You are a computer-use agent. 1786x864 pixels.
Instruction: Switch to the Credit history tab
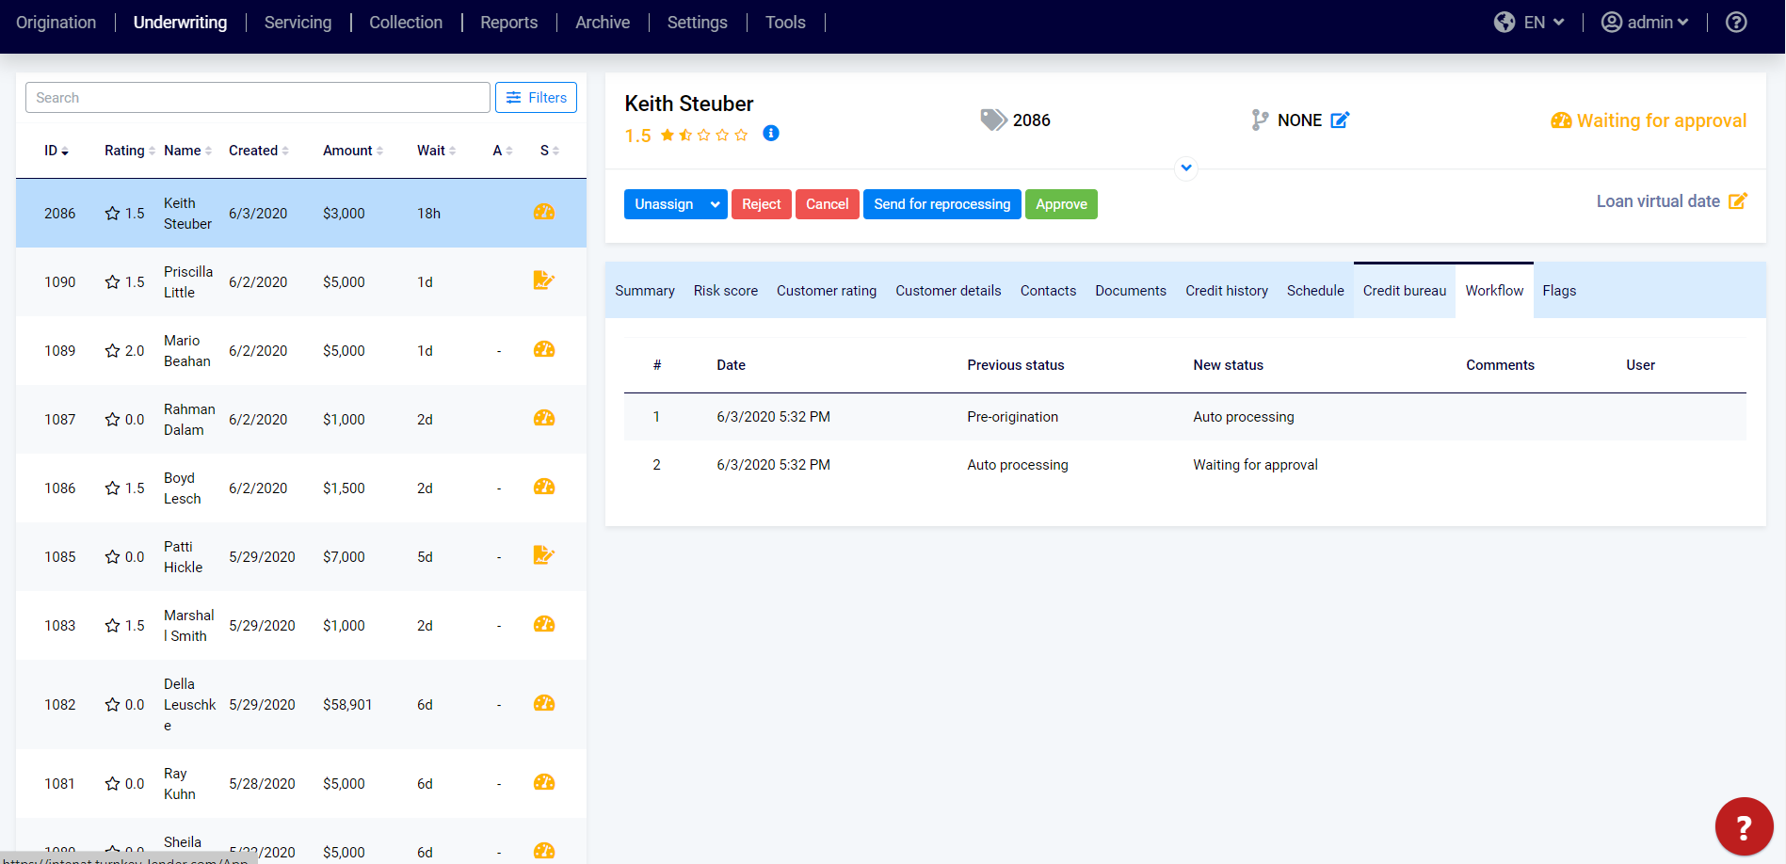click(x=1227, y=291)
